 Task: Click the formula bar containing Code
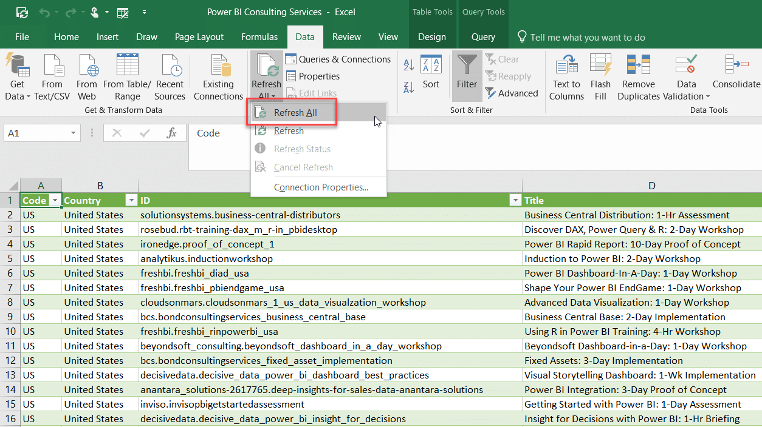pyautogui.click(x=474, y=147)
